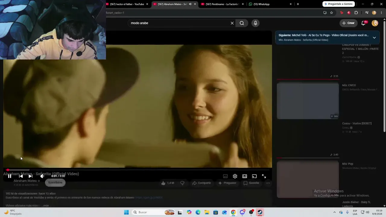Open the red circular browser extension

tap(349, 13)
